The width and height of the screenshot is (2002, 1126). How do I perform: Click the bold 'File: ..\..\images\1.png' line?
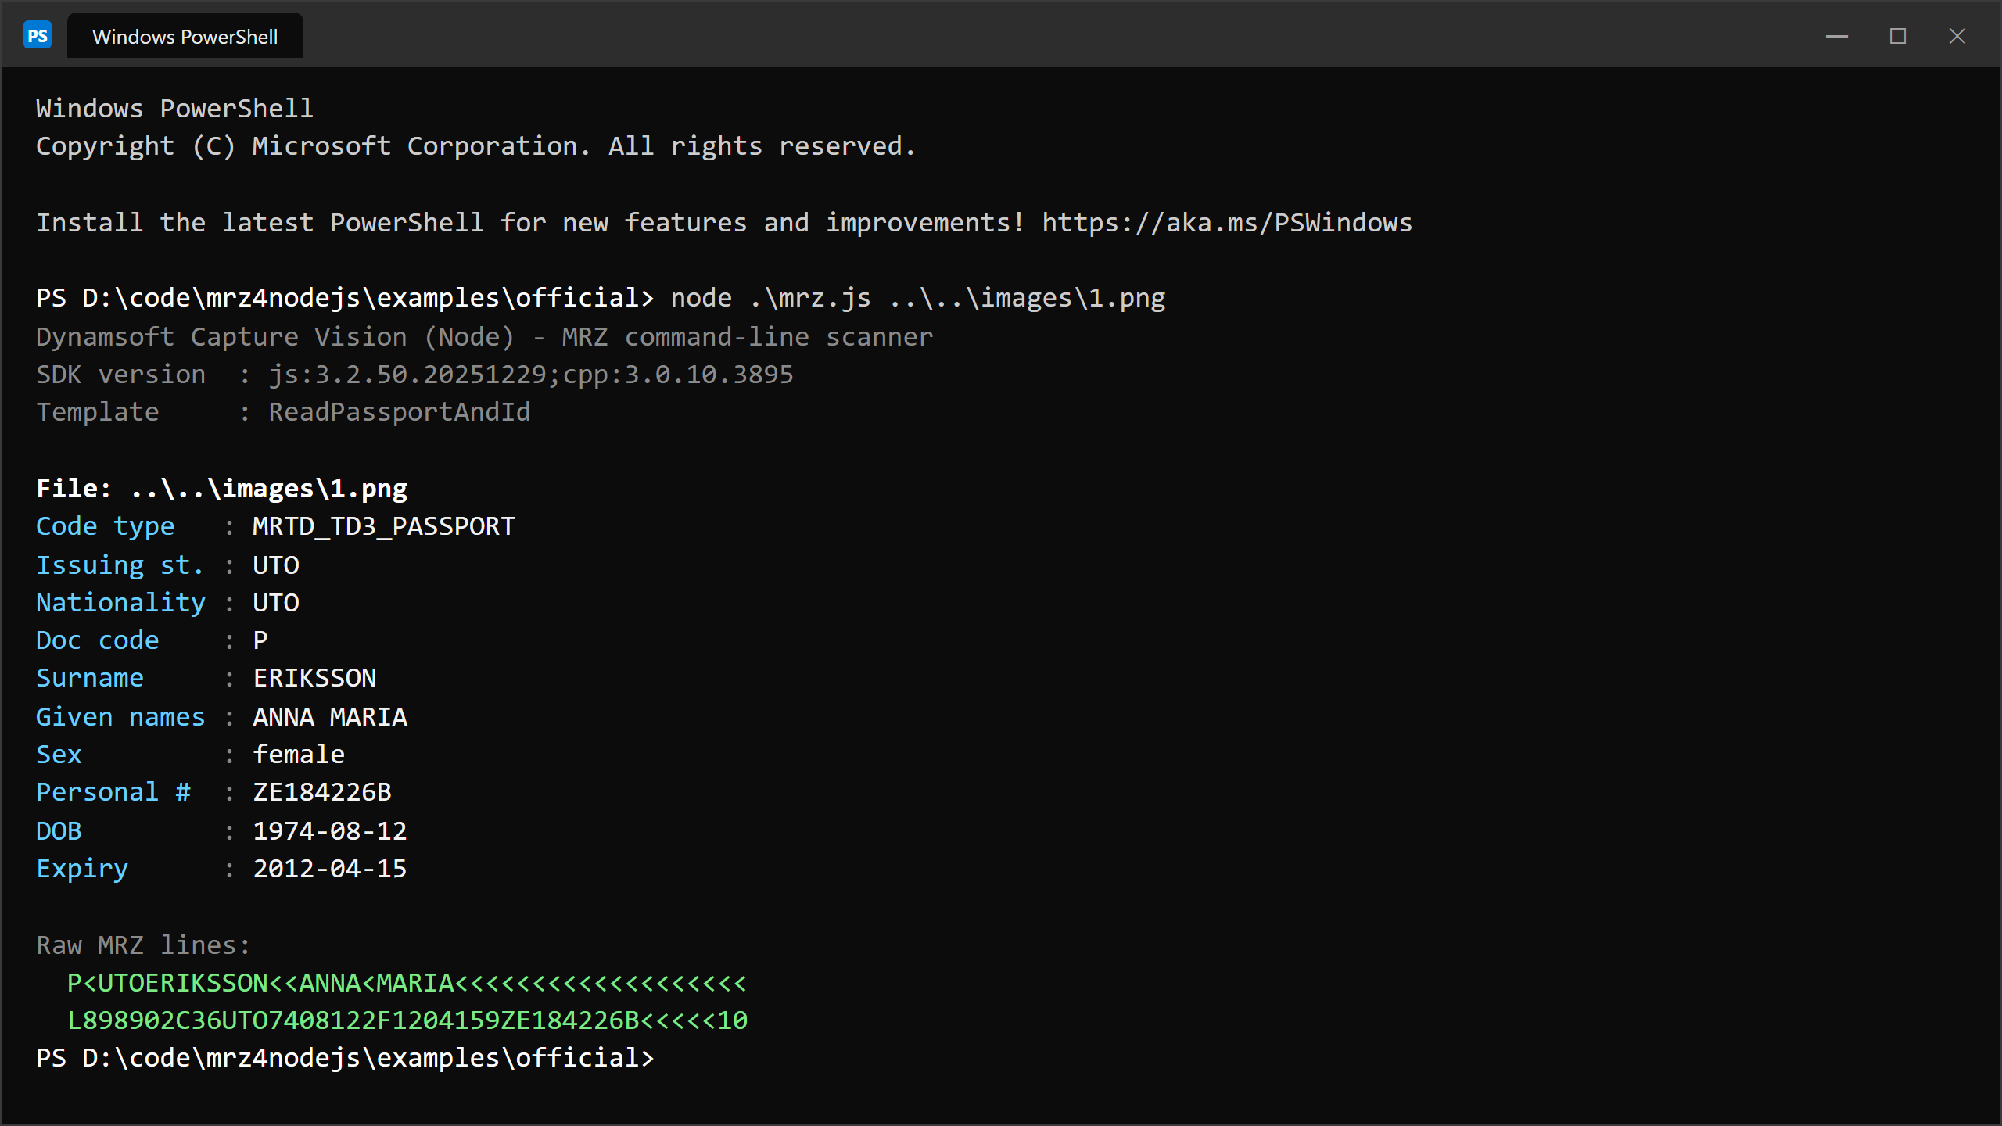[221, 489]
